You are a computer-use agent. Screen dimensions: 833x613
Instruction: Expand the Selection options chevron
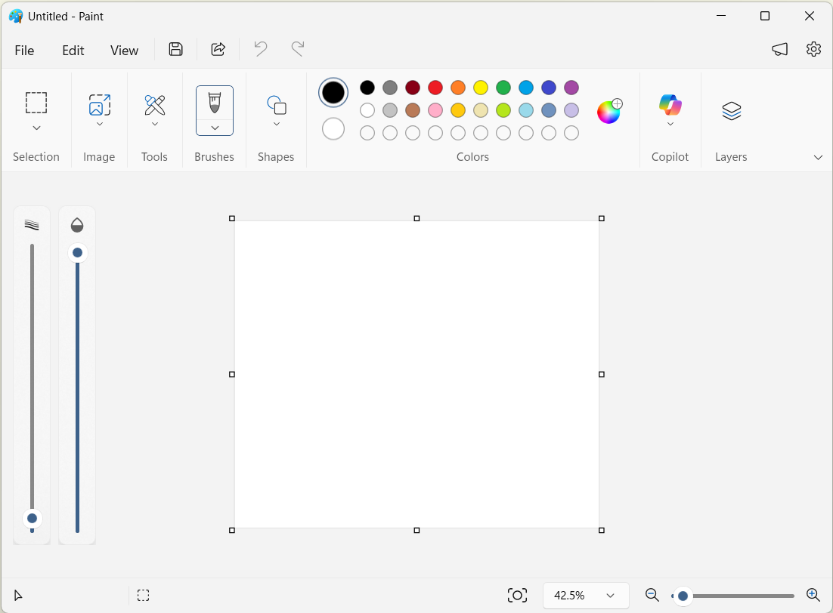36,128
